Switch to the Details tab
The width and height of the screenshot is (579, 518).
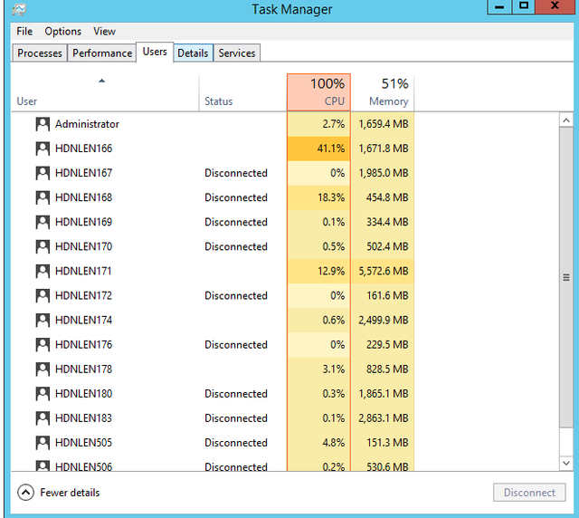(x=193, y=53)
